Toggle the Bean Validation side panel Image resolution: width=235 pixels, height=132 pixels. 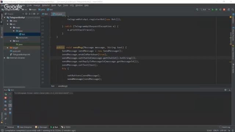point(234,52)
